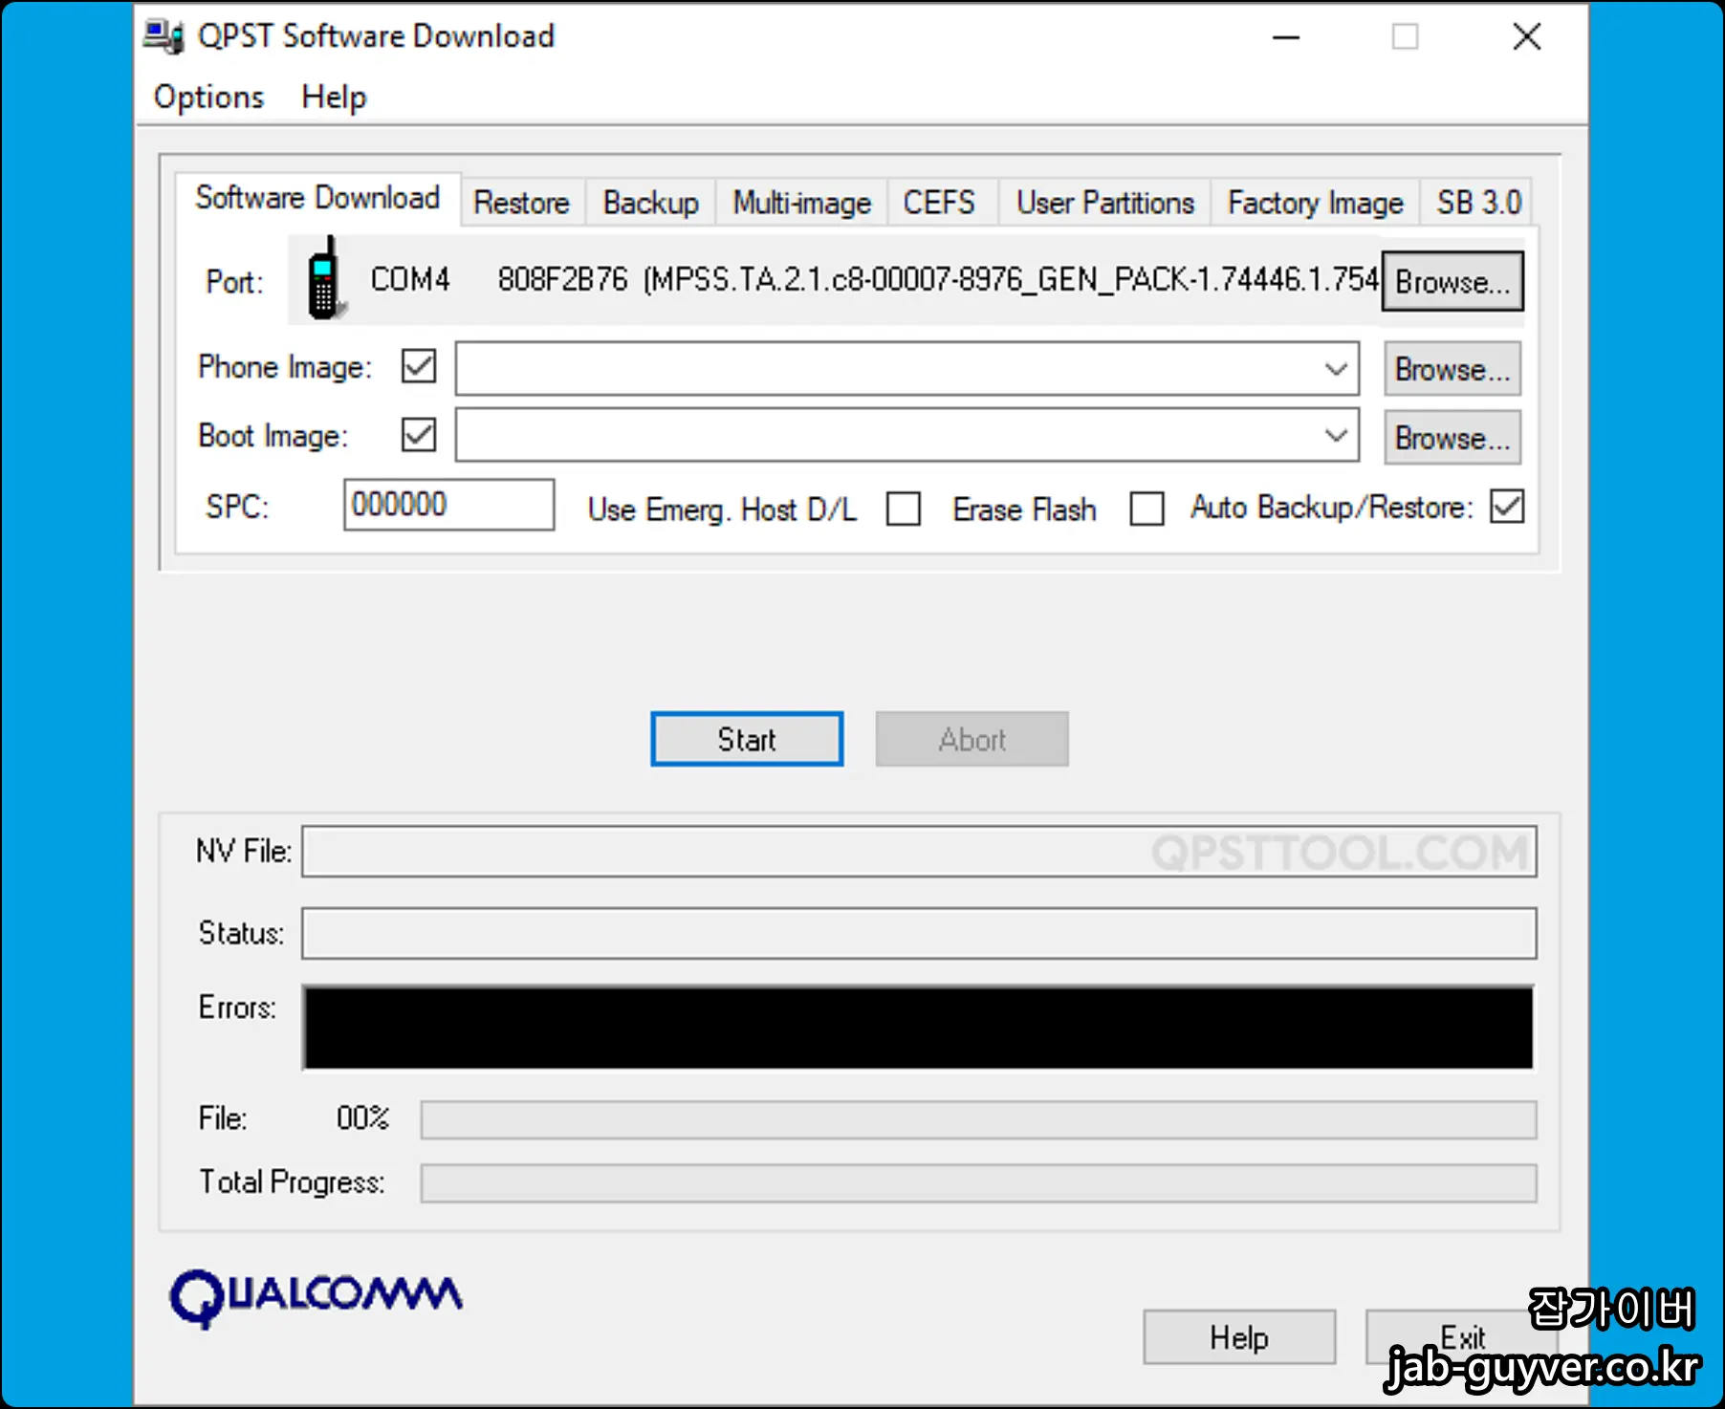Click the phone icon next to Port
The height and width of the screenshot is (1409, 1725).
tap(323, 280)
